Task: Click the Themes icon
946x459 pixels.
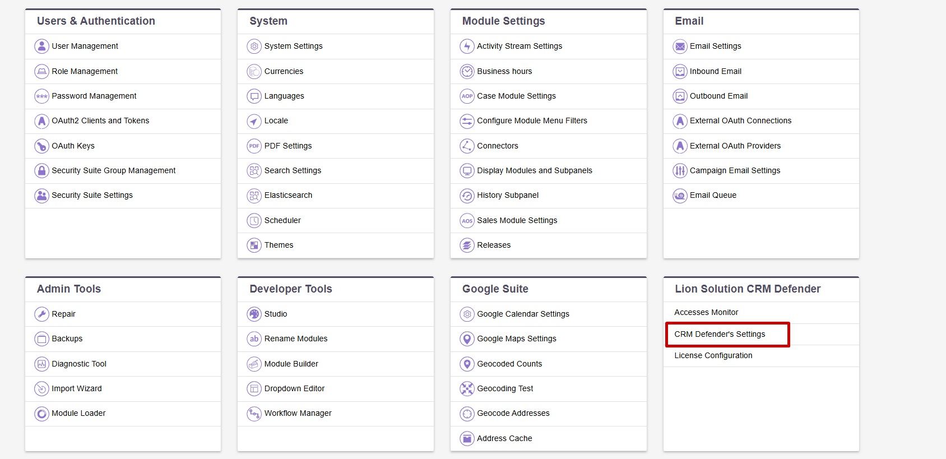Action: 254,245
